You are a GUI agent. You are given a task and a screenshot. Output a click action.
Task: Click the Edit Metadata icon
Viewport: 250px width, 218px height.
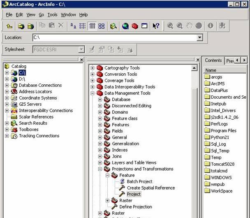(x=92, y=49)
